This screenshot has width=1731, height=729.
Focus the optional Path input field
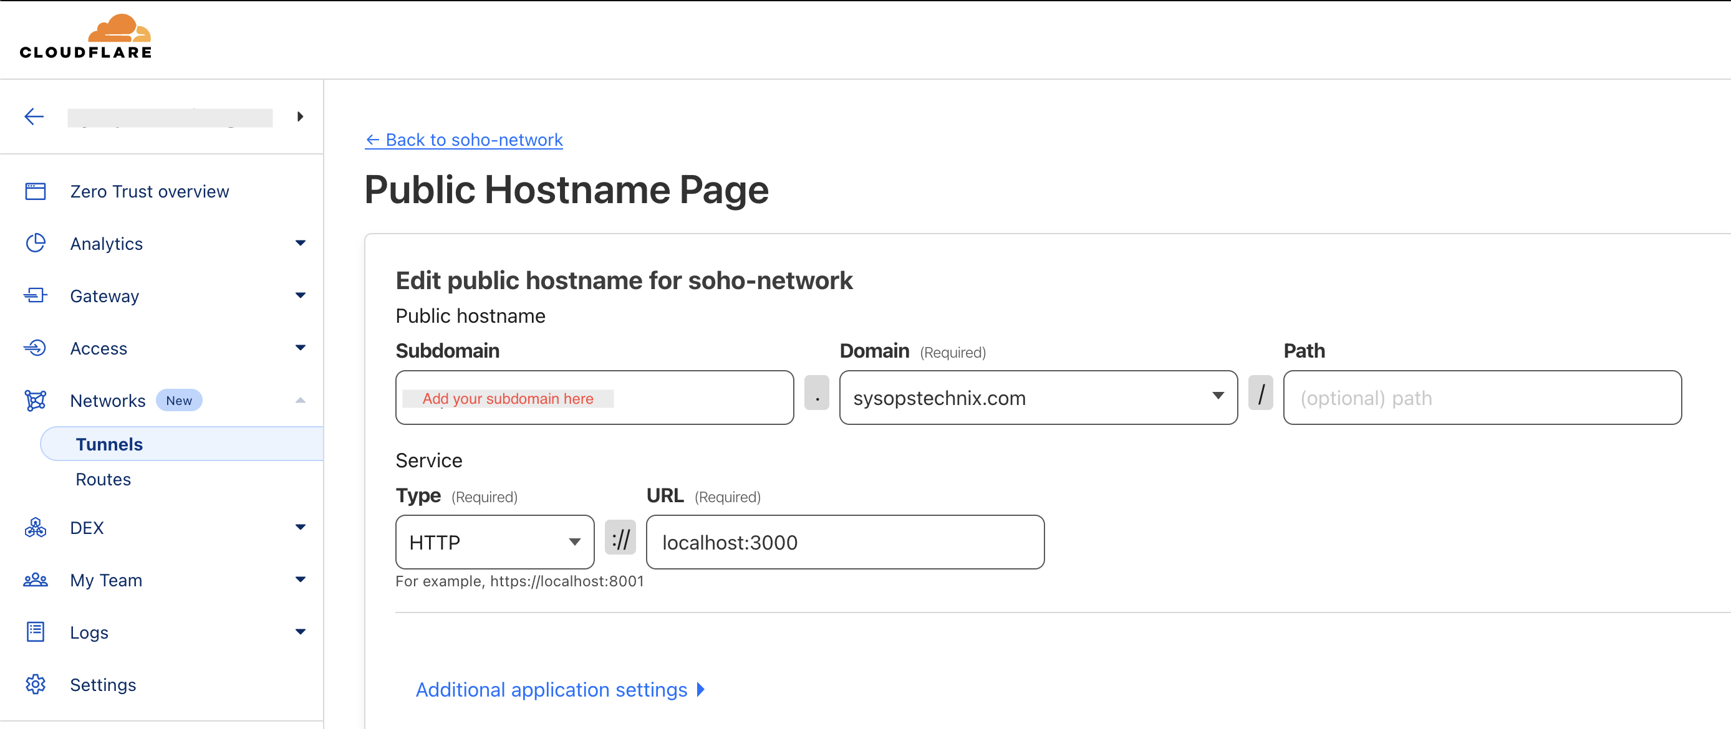pos(1482,398)
